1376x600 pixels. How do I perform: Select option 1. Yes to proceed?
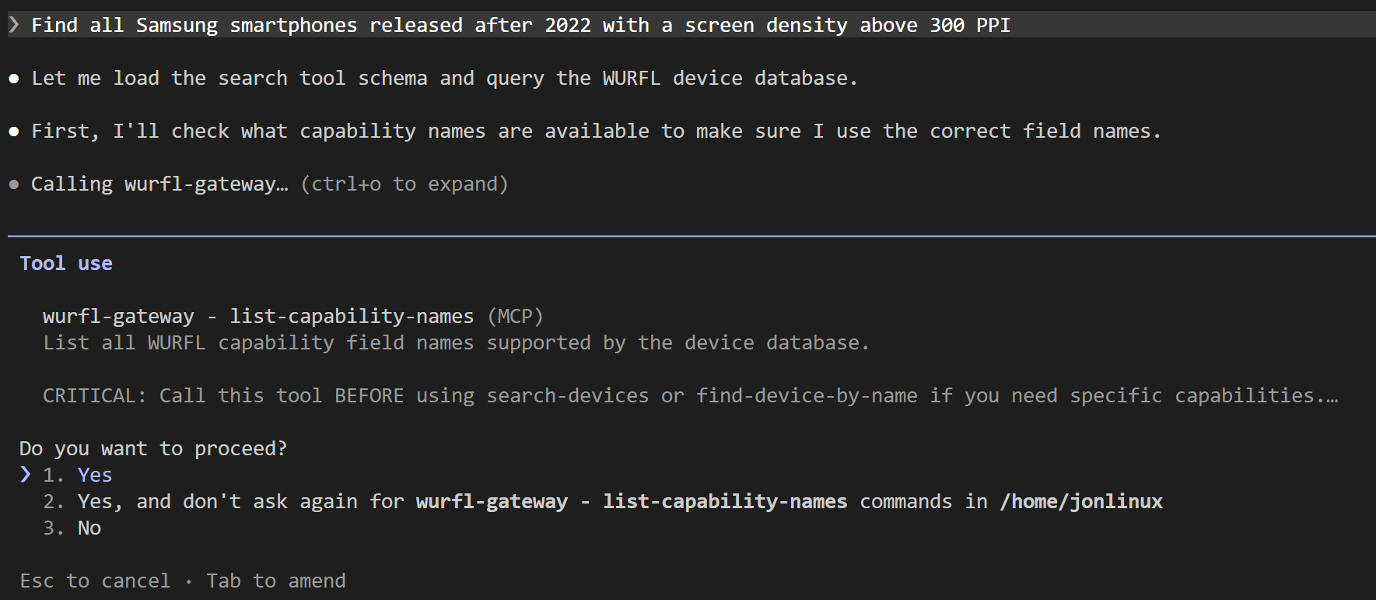pos(78,475)
